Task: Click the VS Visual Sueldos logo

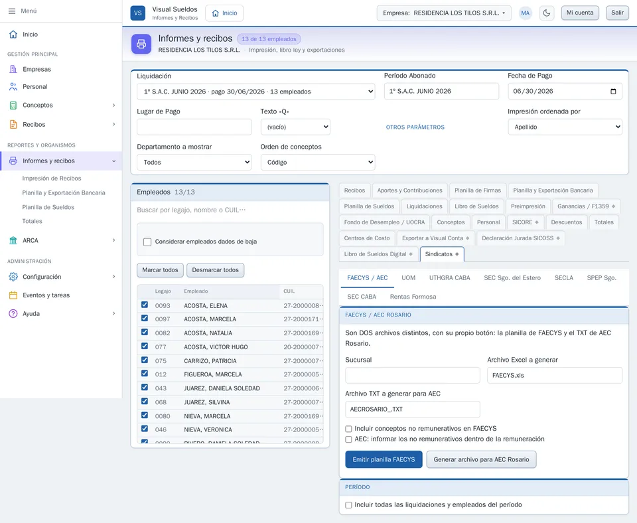Action: click(138, 13)
